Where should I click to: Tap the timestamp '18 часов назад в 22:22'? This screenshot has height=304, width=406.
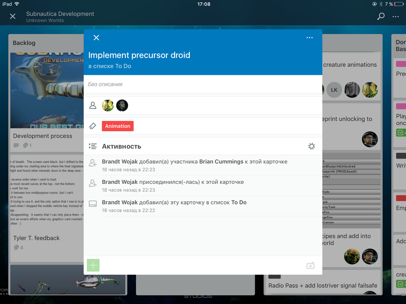coord(128,210)
